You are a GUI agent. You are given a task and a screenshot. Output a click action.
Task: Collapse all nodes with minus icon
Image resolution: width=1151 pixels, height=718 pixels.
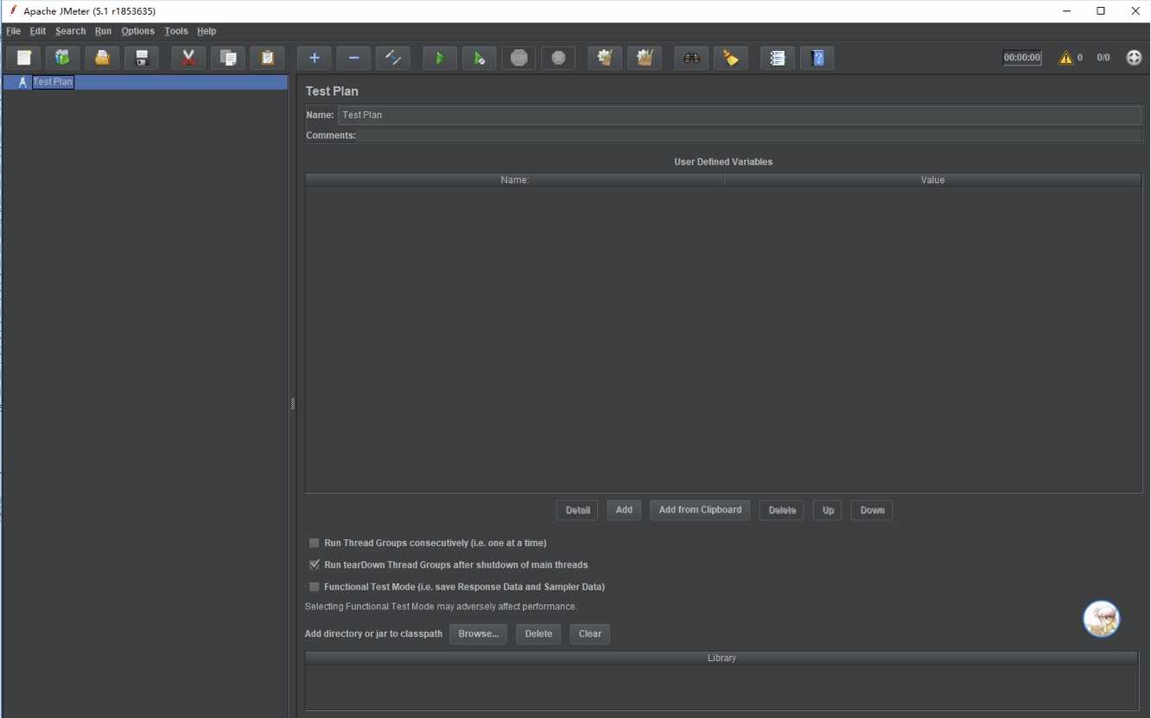(353, 58)
